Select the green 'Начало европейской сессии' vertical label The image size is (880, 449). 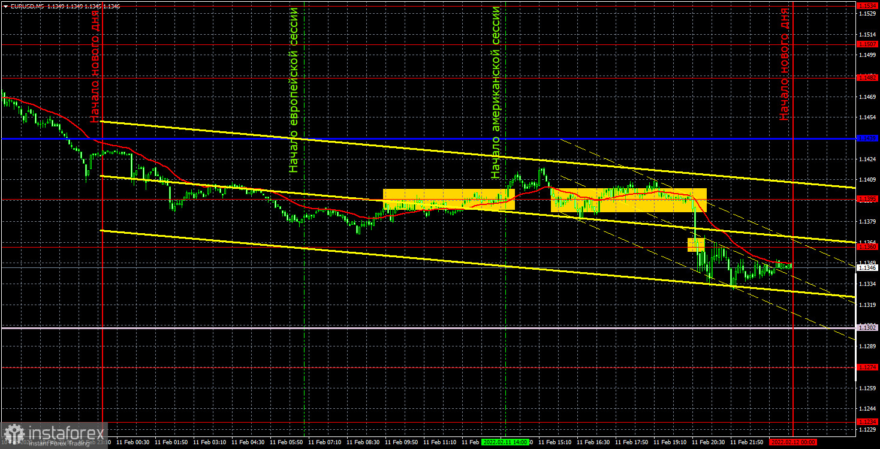pyautogui.click(x=293, y=90)
